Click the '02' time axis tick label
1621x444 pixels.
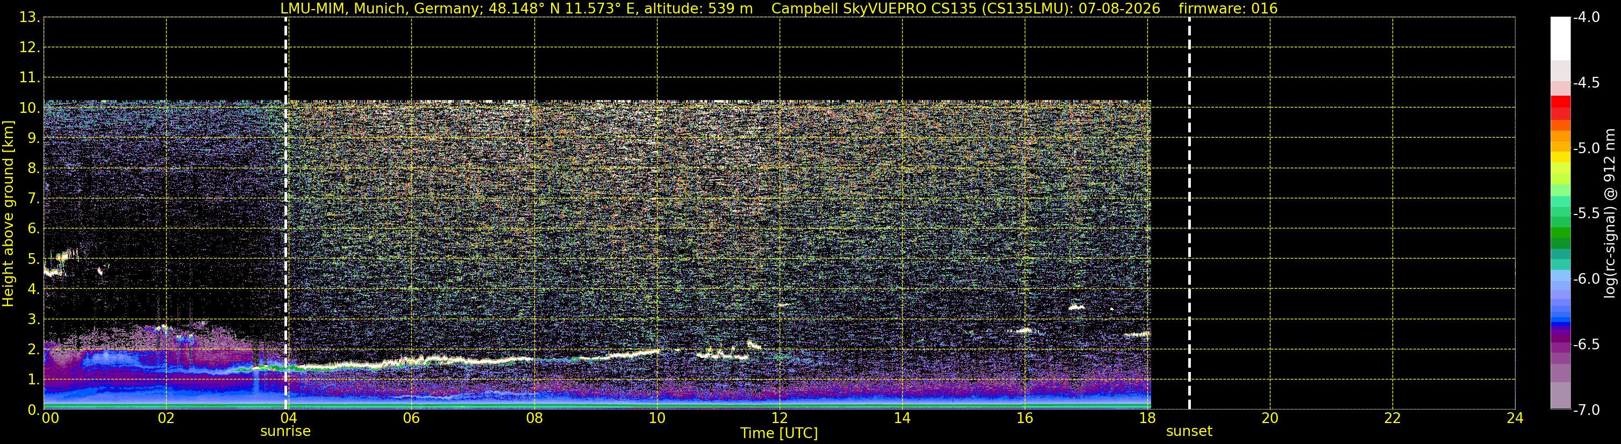pyautogui.click(x=166, y=418)
